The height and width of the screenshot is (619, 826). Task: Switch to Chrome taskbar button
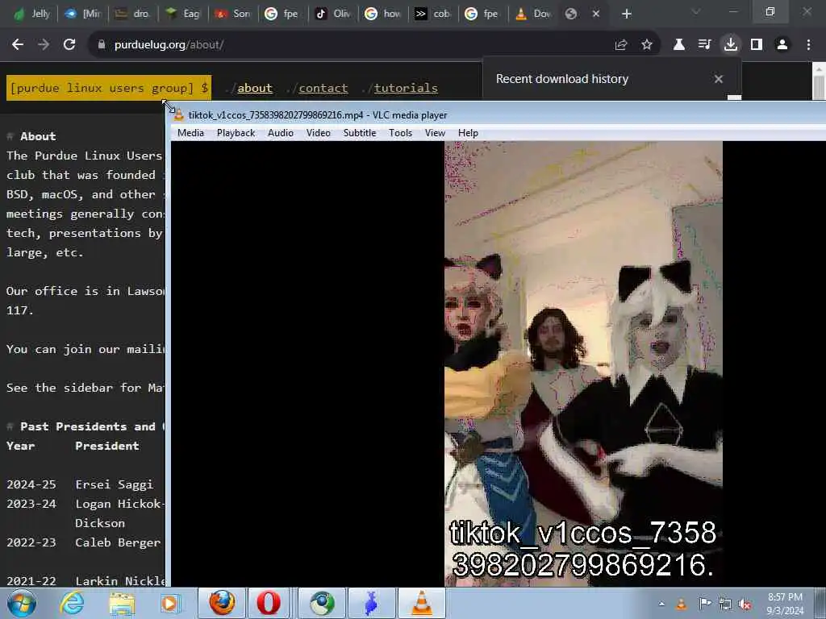point(322,603)
